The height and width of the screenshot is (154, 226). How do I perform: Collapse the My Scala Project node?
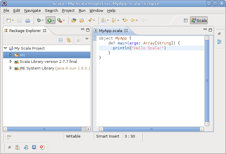[x=6, y=48]
